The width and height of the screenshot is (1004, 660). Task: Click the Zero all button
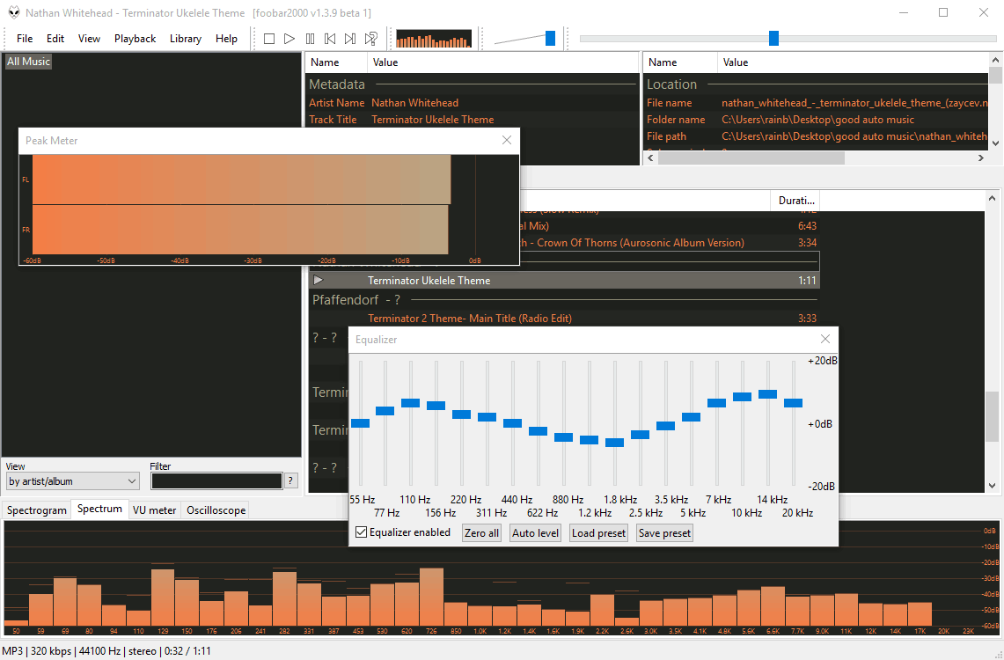tap(481, 533)
